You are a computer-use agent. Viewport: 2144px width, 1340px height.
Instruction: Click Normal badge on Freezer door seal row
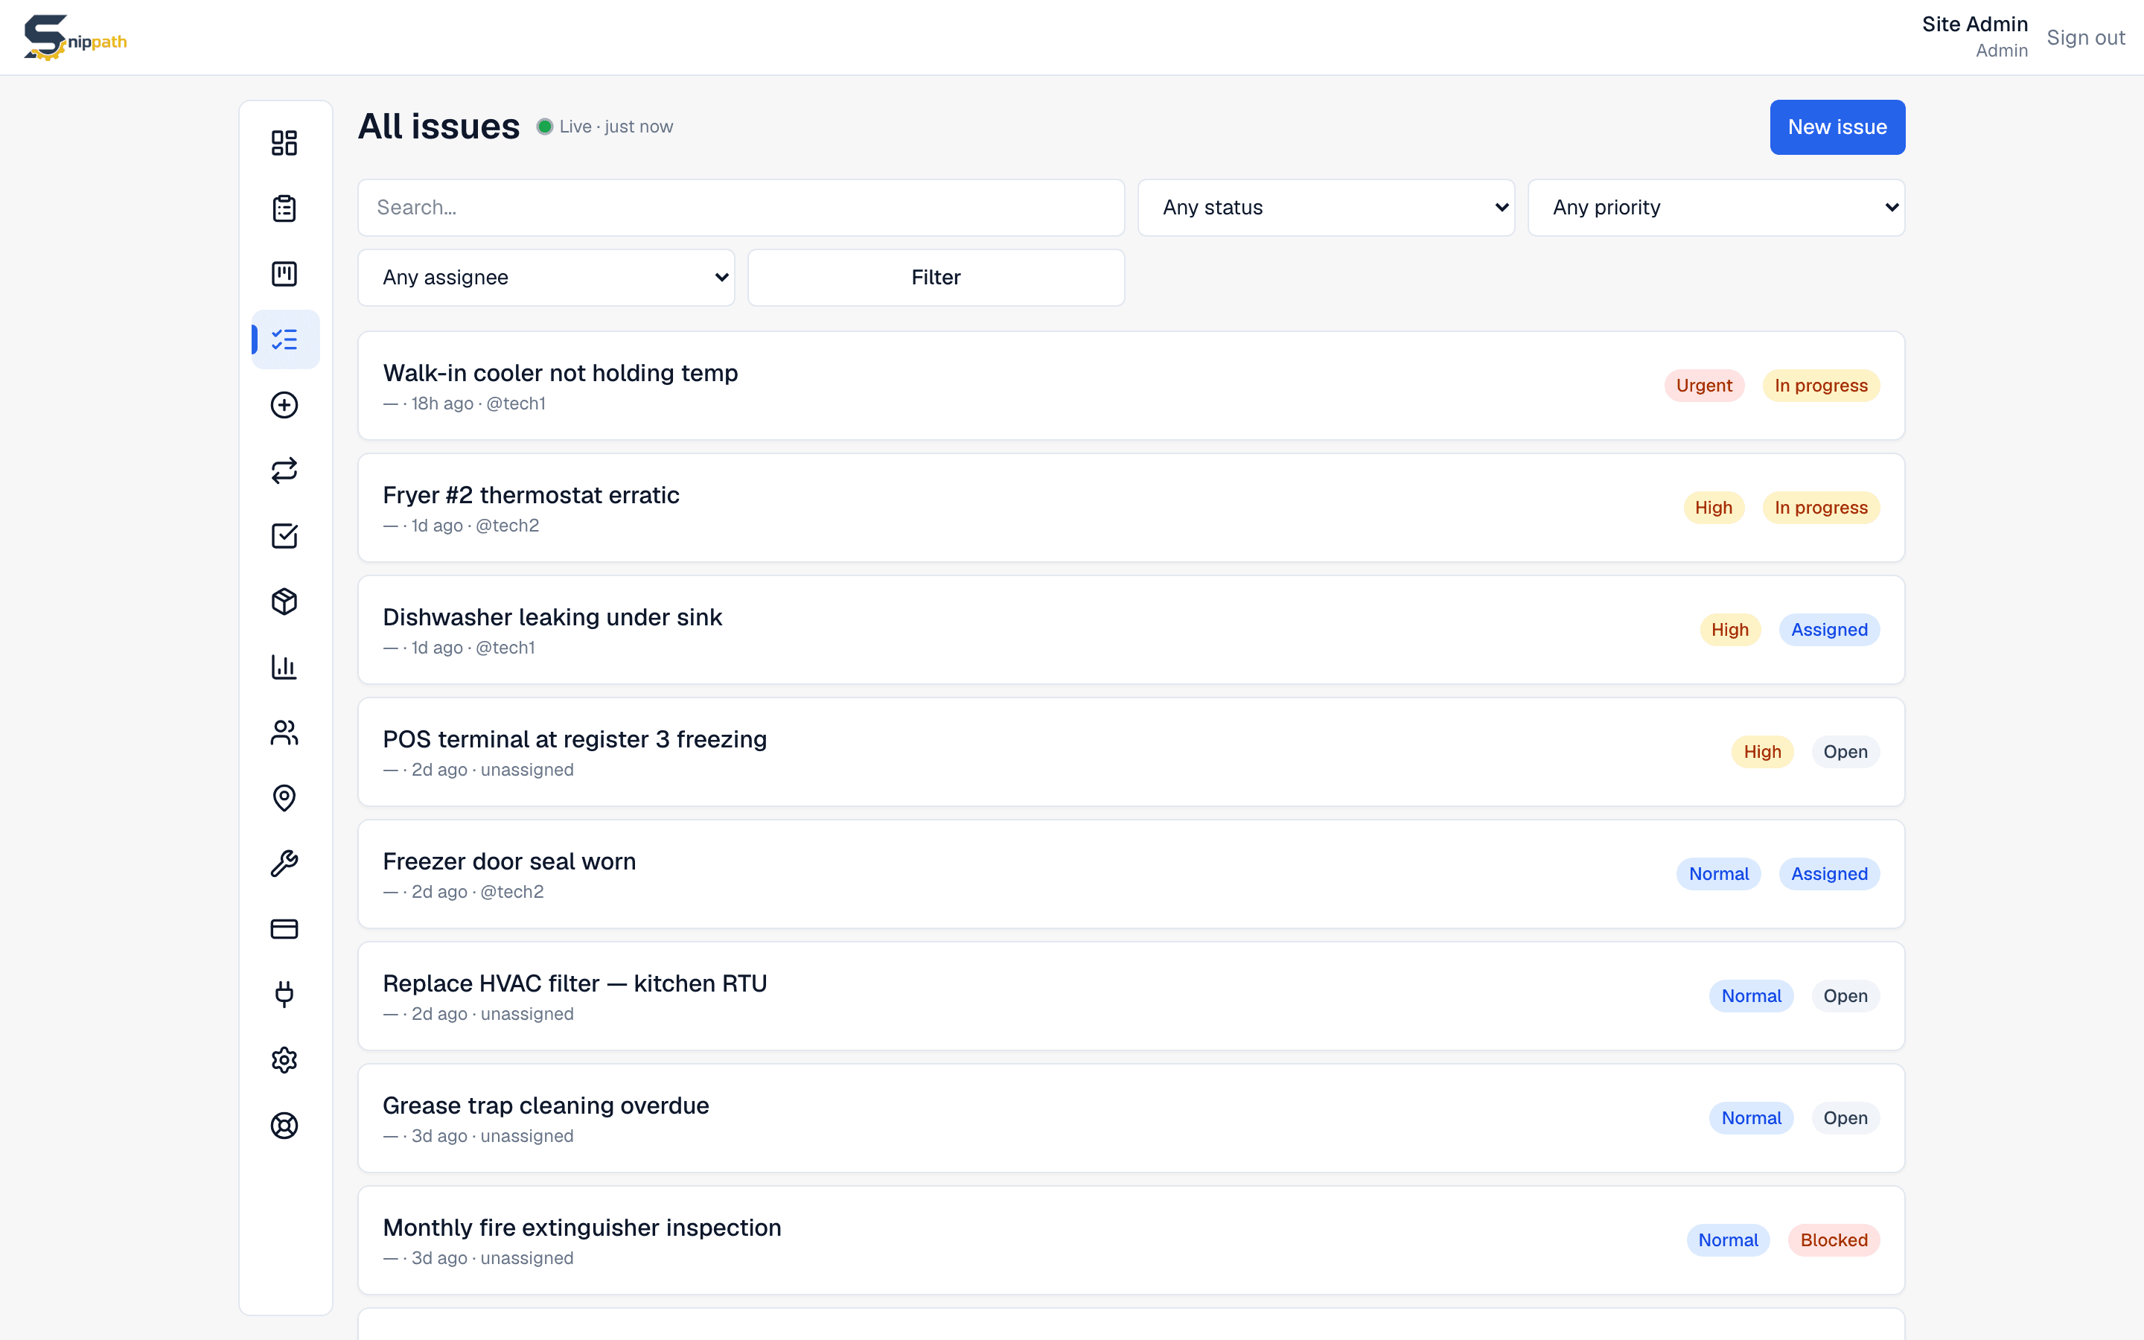[1719, 874]
